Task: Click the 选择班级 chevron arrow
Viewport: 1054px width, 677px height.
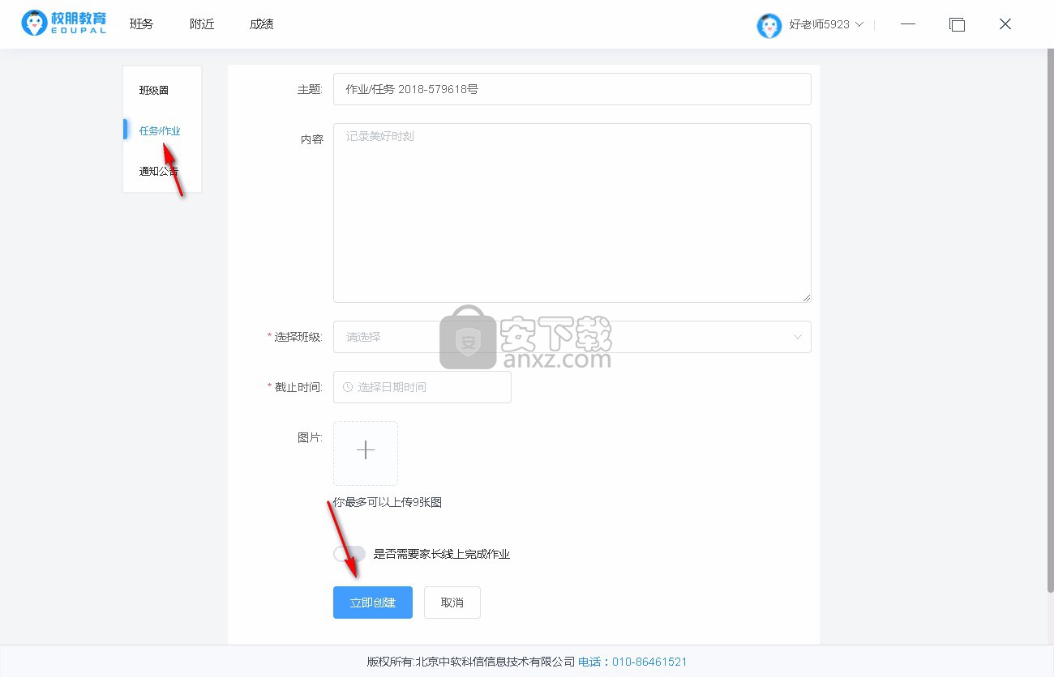Action: pyautogui.click(x=797, y=337)
